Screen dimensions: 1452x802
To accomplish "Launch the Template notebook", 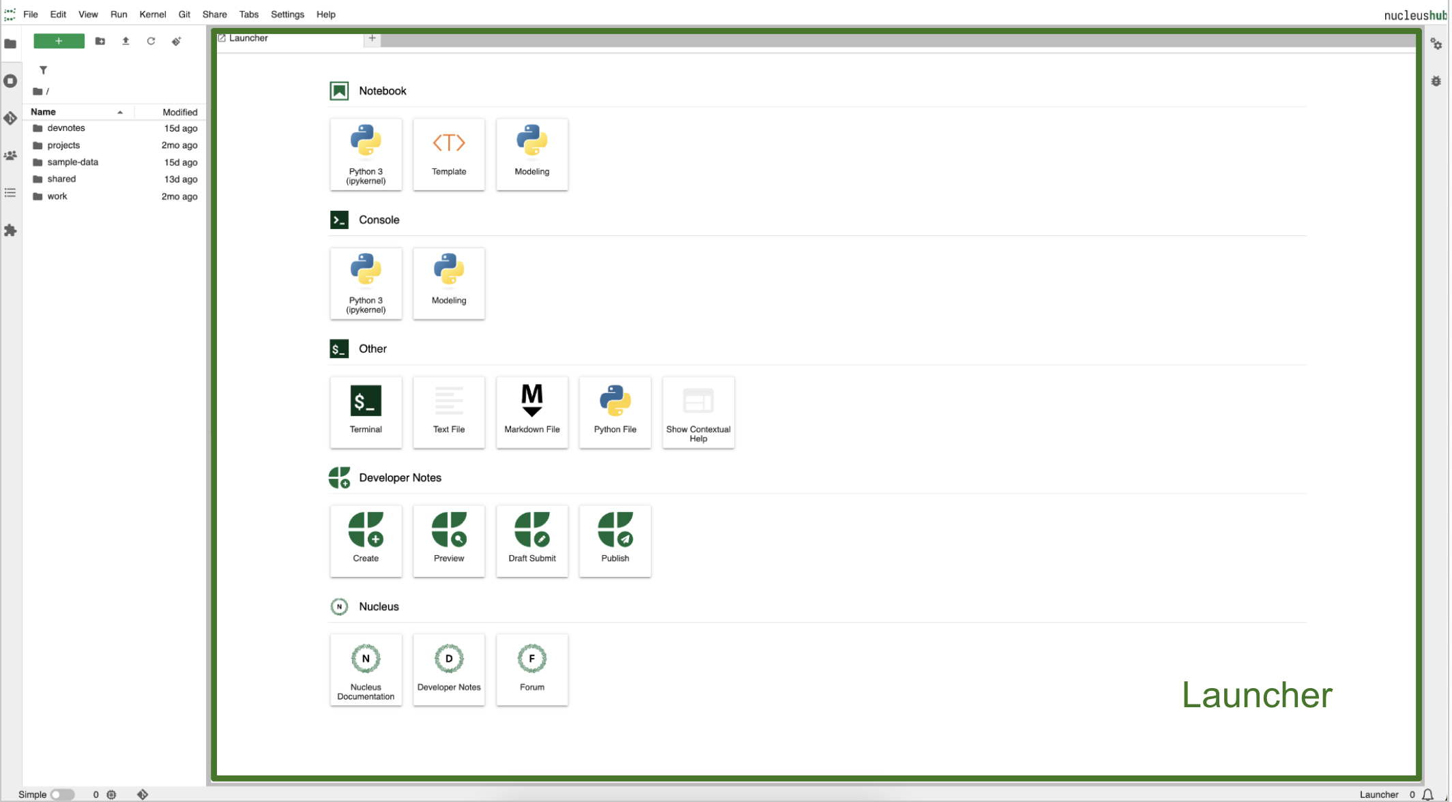I will pyautogui.click(x=449, y=154).
